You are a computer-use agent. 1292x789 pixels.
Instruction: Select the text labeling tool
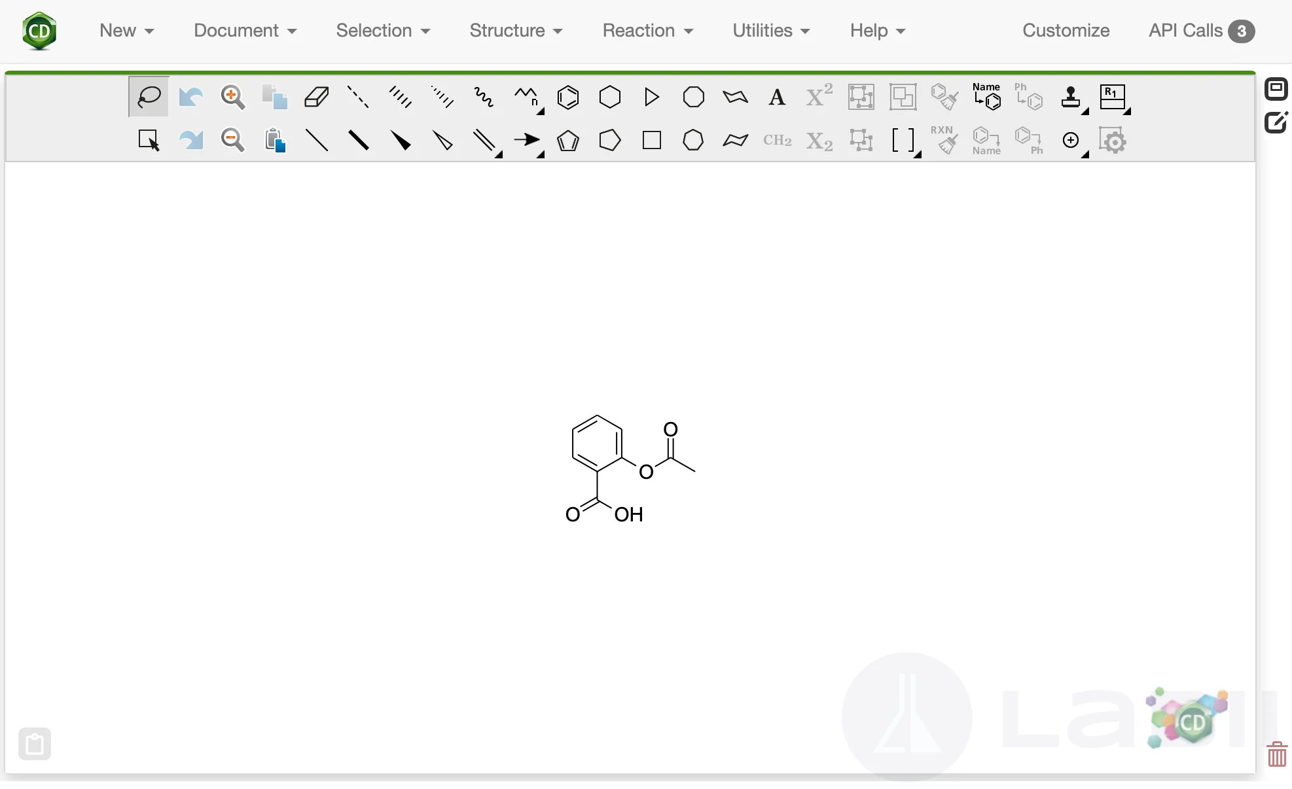coord(777,96)
